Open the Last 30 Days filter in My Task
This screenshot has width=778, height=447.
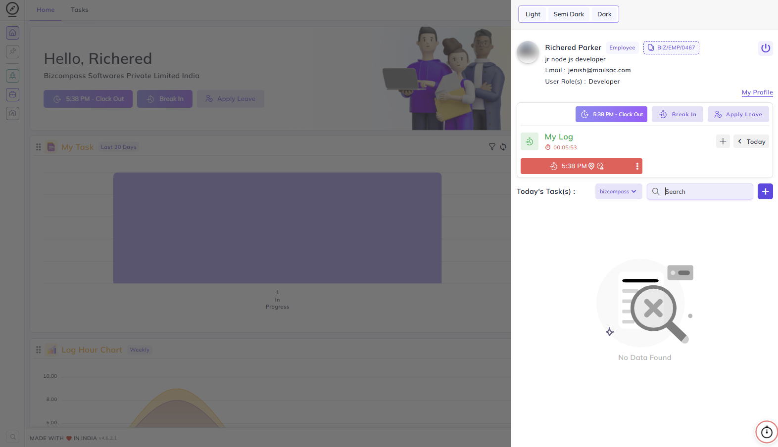pos(118,147)
